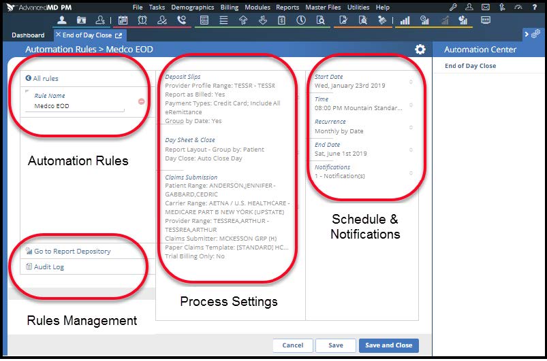Open the Day Sheet & Close section
The height and width of the screenshot is (361, 547).
(190, 139)
